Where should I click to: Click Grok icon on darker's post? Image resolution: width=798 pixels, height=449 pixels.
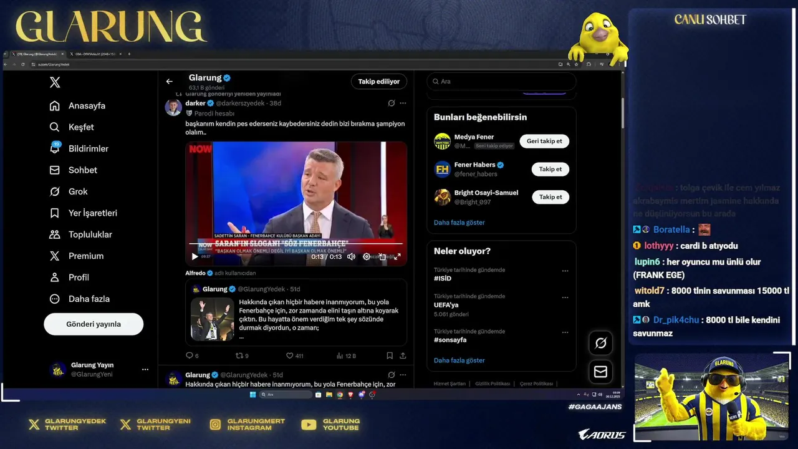[391, 103]
